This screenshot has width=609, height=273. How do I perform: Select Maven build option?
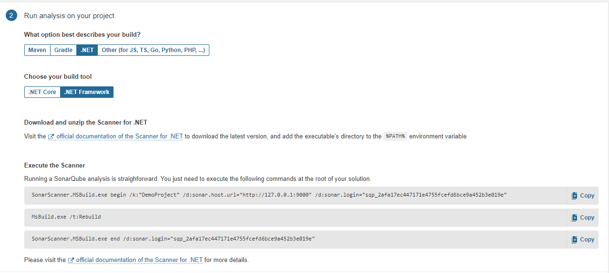coord(37,50)
